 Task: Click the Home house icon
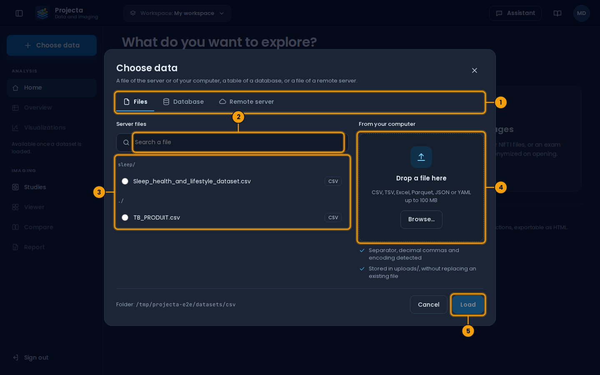tap(15, 88)
